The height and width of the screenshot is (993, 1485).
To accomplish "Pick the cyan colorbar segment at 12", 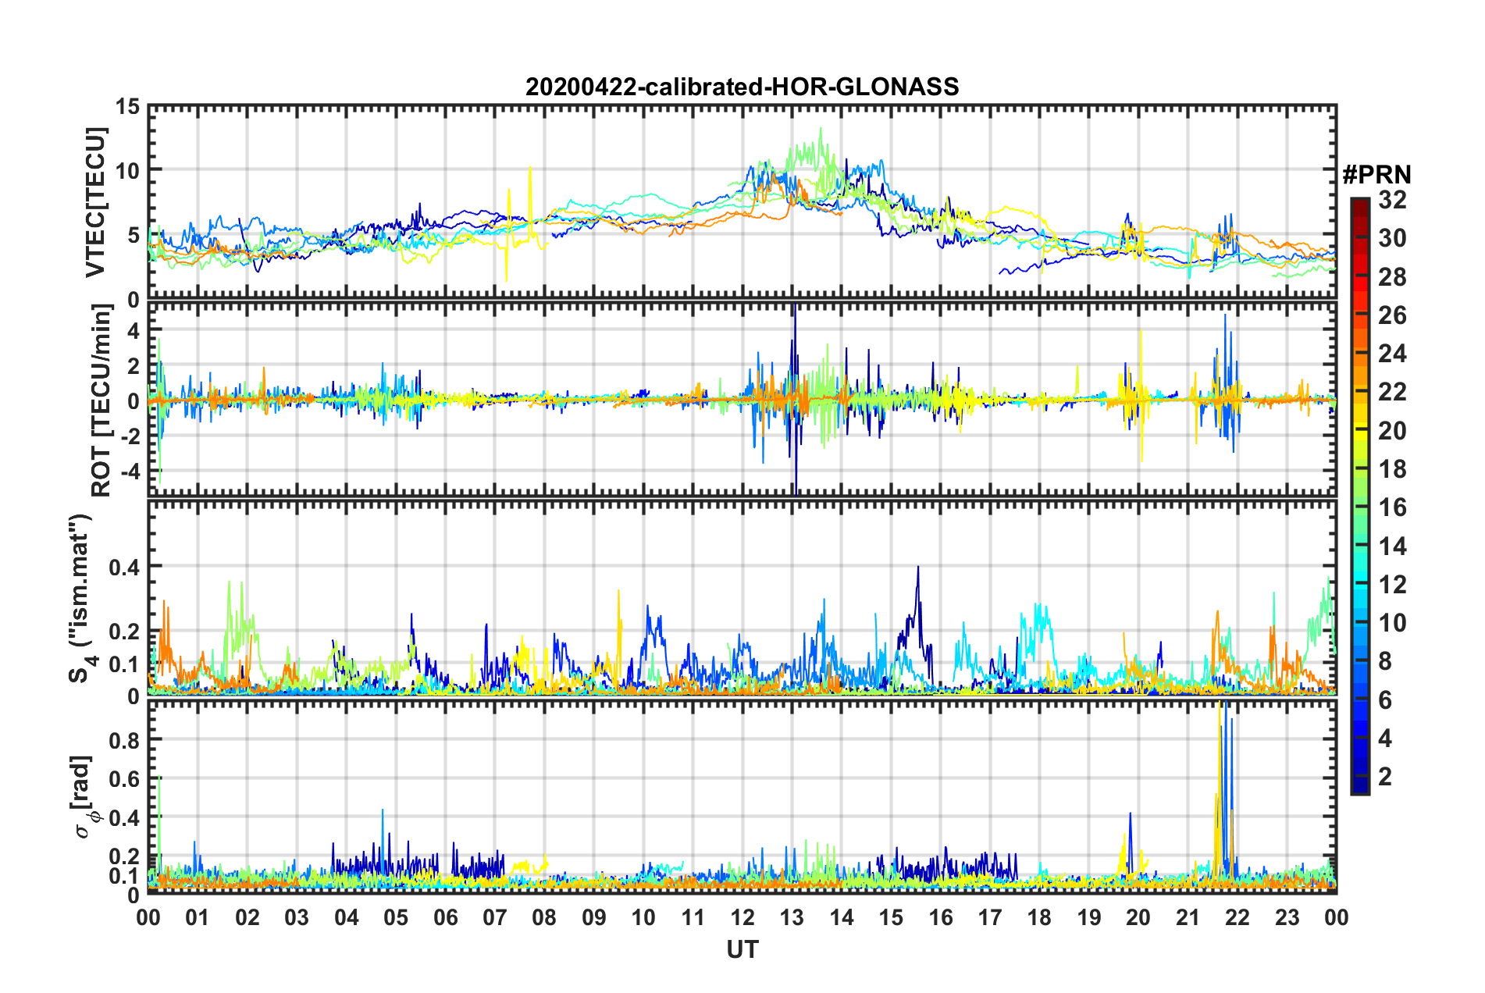I will [1359, 584].
